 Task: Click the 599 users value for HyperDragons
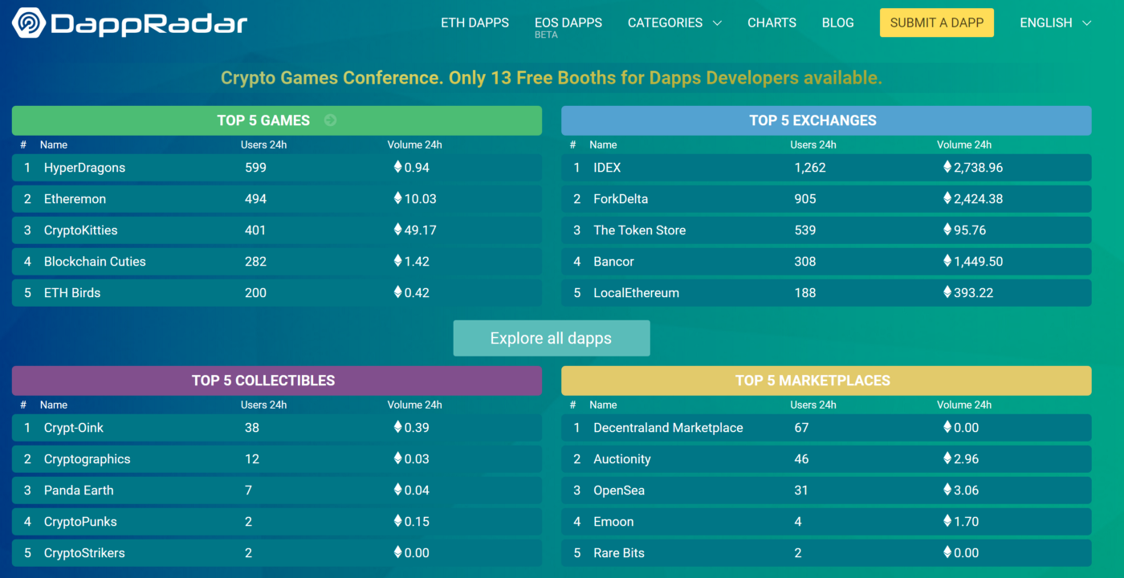256,168
